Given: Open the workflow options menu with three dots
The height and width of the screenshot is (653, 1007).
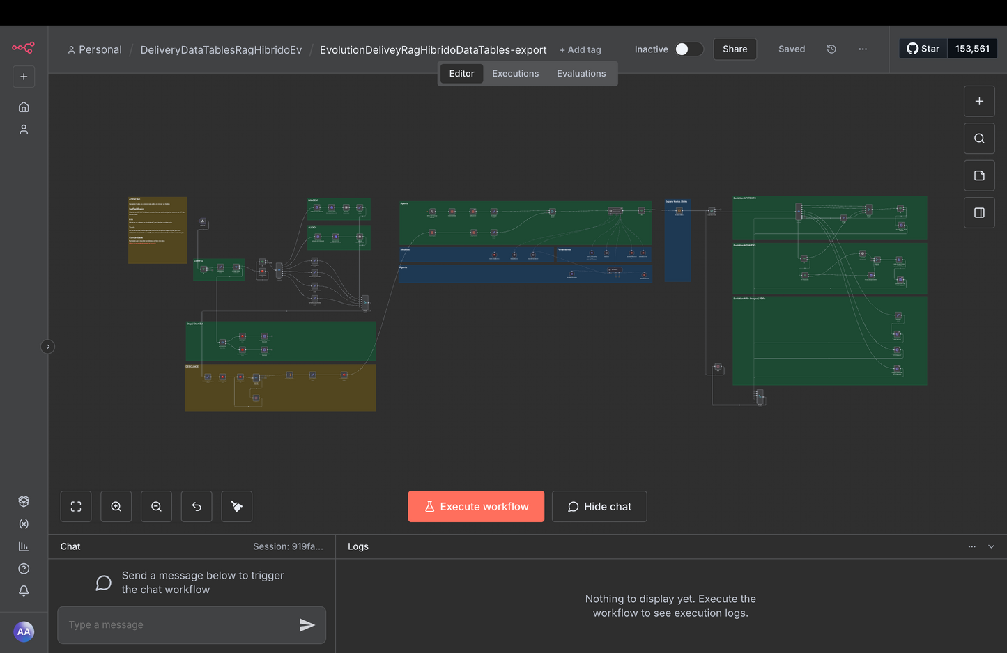Looking at the screenshot, I should 863,49.
